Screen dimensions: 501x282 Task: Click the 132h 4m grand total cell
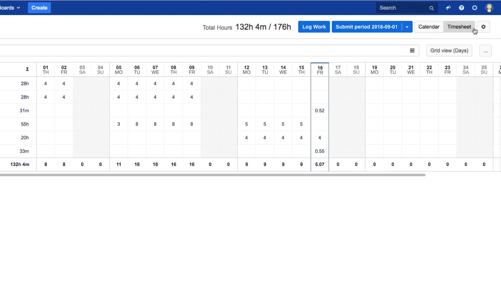coord(20,164)
